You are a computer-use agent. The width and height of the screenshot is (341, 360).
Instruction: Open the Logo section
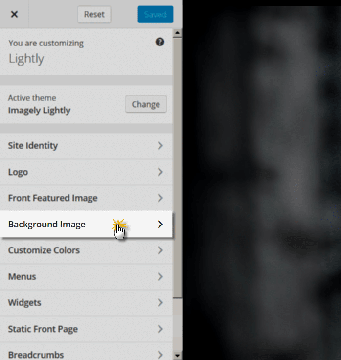(86, 172)
